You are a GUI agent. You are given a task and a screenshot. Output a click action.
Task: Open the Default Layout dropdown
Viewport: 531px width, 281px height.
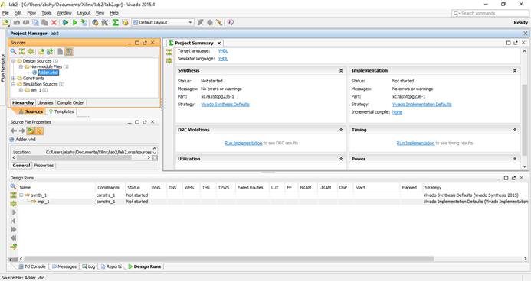tap(163, 23)
